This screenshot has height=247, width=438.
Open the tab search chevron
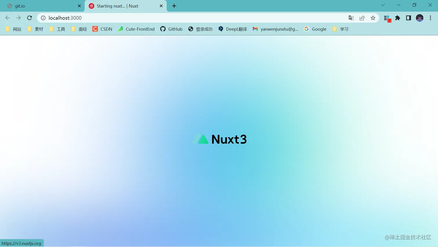tap(383, 5)
